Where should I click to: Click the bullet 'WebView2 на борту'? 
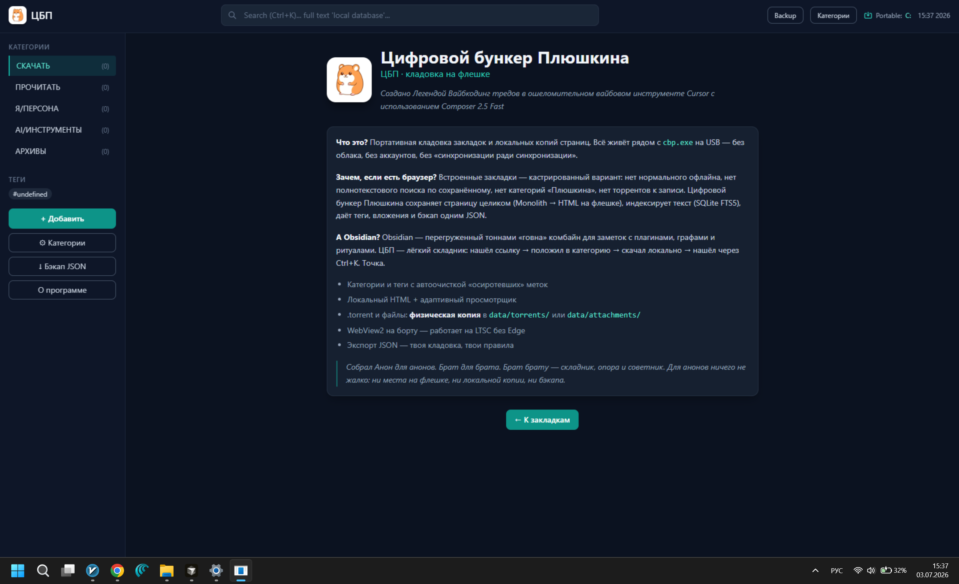click(436, 330)
